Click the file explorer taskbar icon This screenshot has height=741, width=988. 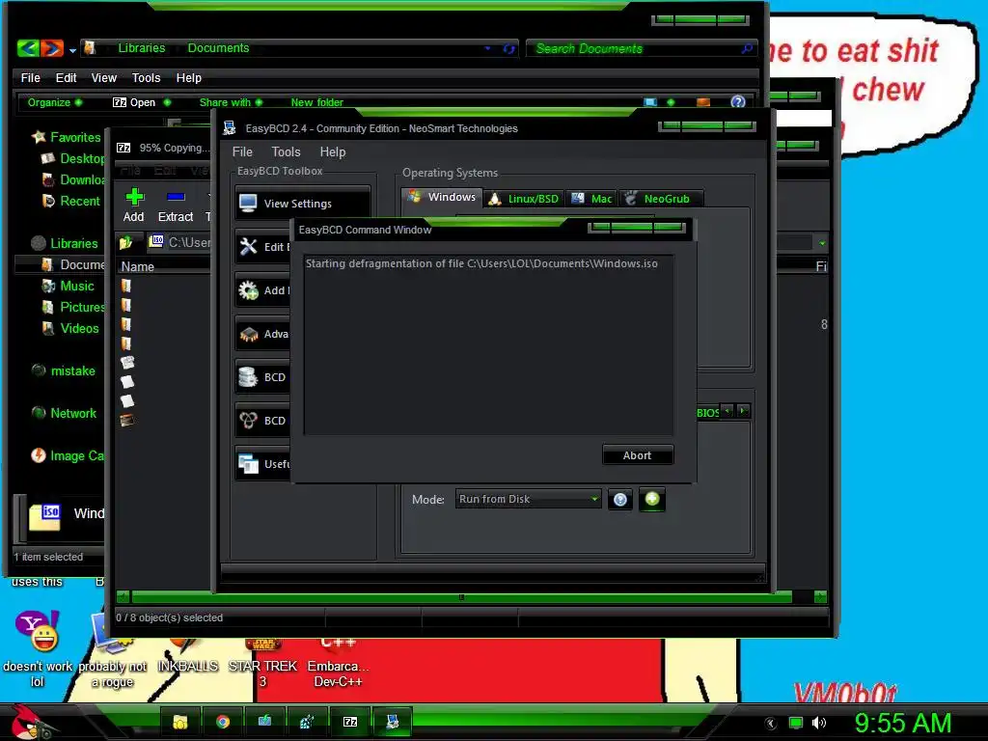180,722
